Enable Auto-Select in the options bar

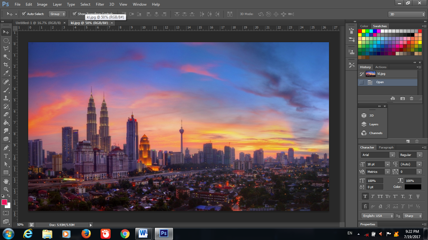pyautogui.click(x=24, y=14)
